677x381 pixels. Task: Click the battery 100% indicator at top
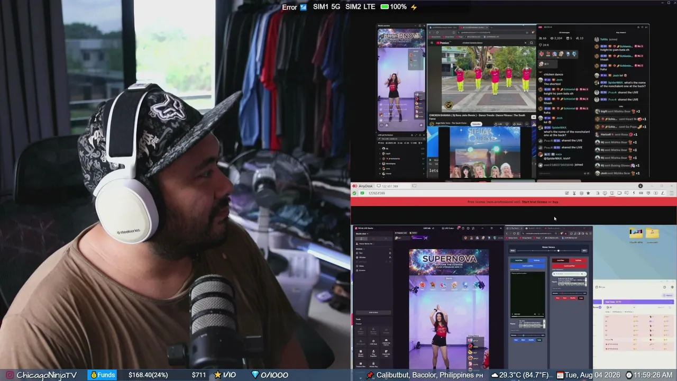pyautogui.click(x=394, y=7)
